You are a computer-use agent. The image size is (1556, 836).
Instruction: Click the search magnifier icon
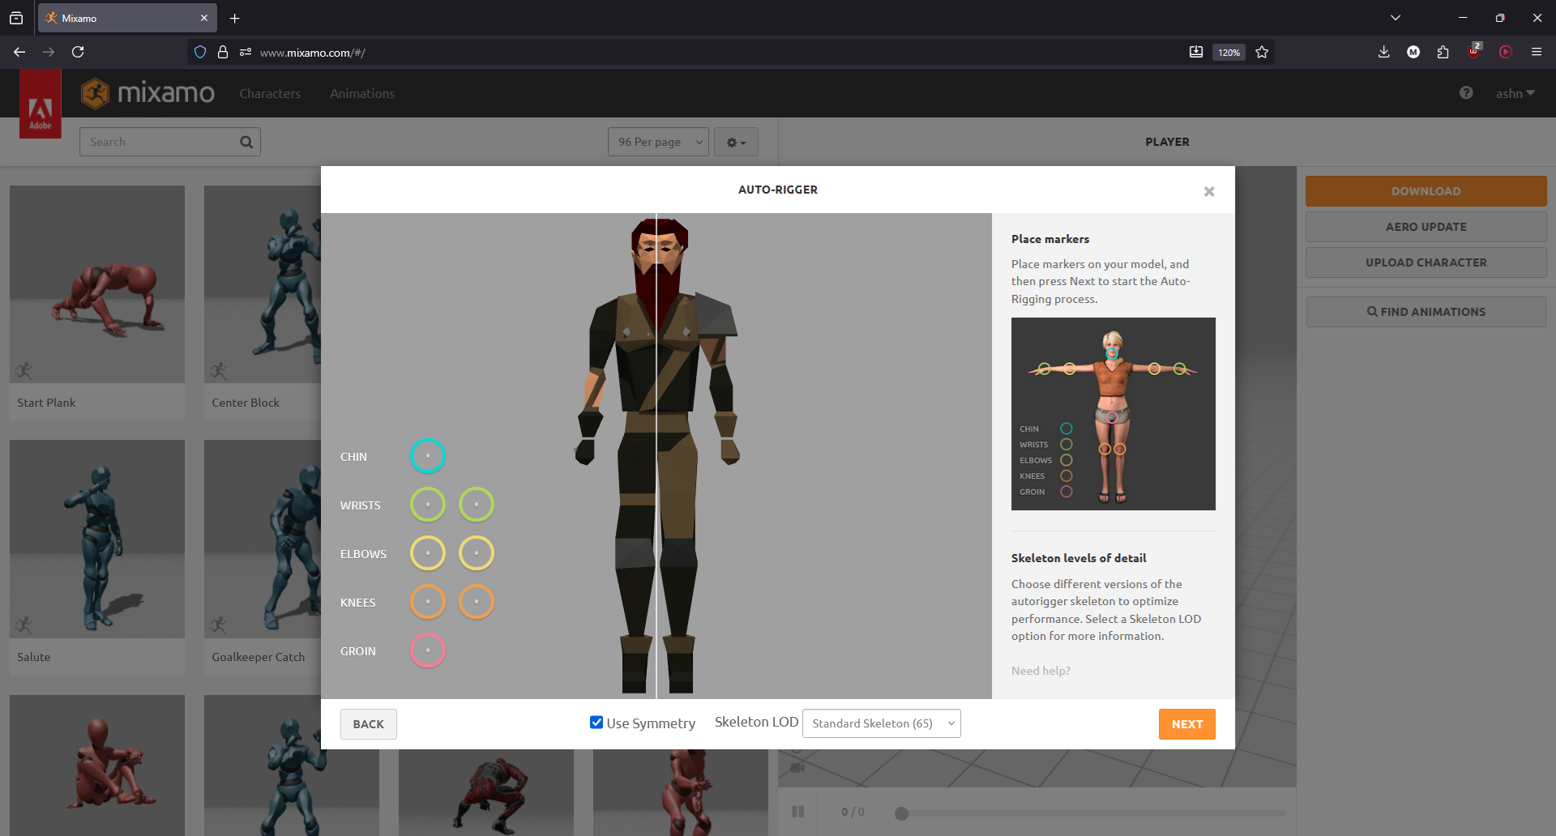[246, 142]
